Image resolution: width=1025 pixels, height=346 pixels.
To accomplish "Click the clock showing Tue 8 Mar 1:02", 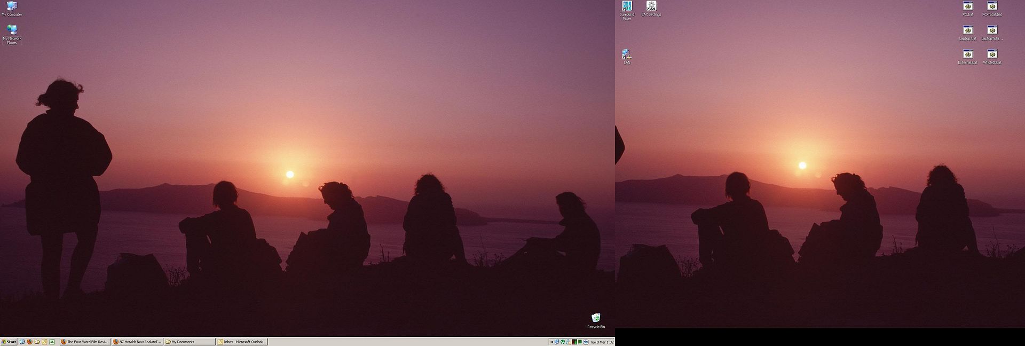I will click(x=602, y=342).
